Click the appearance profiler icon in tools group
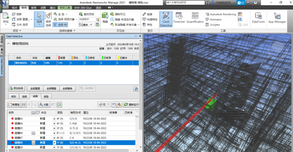Screen dimensions: 293x152 [240, 14]
